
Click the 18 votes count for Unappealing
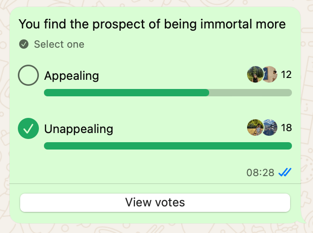point(286,128)
